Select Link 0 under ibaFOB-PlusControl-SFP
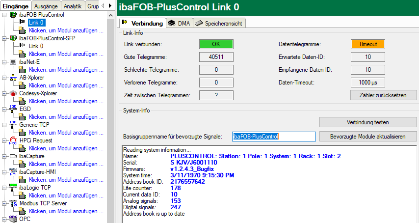The image size is (419, 223). click(x=36, y=46)
